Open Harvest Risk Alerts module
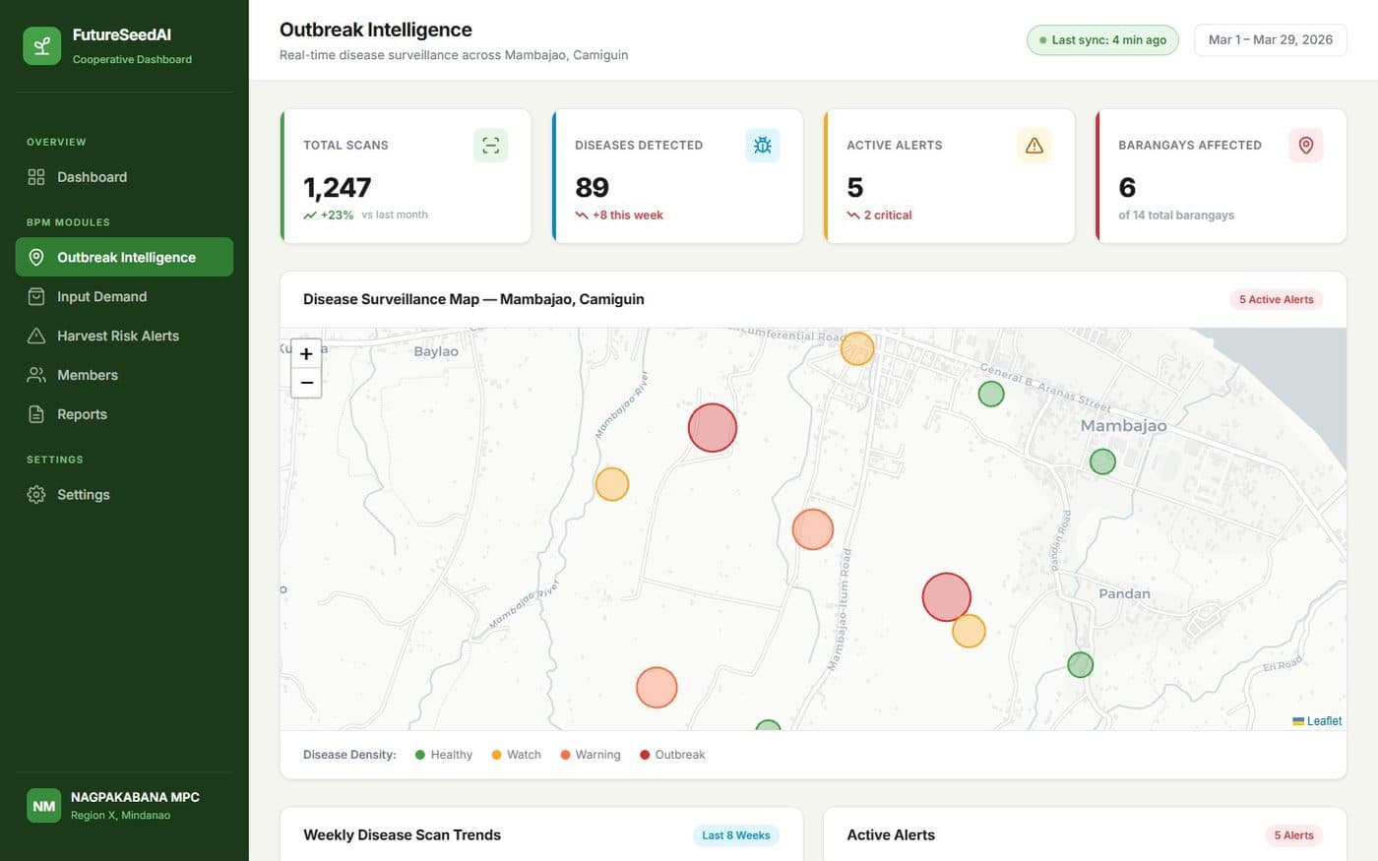 124,336
